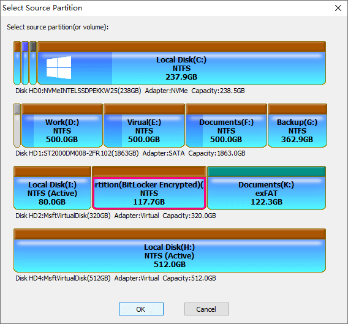Image resolution: width=348 pixels, height=324 pixels.
Task: Select the Local Disk(C:) partition
Action: (x=181, y=63)
